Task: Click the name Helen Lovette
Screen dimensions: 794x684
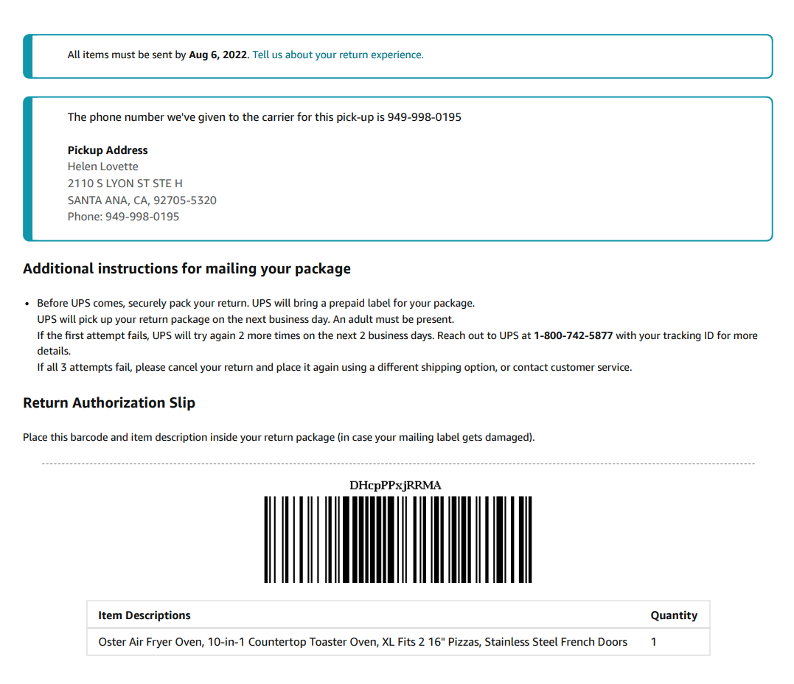Action: pos(102,167)
